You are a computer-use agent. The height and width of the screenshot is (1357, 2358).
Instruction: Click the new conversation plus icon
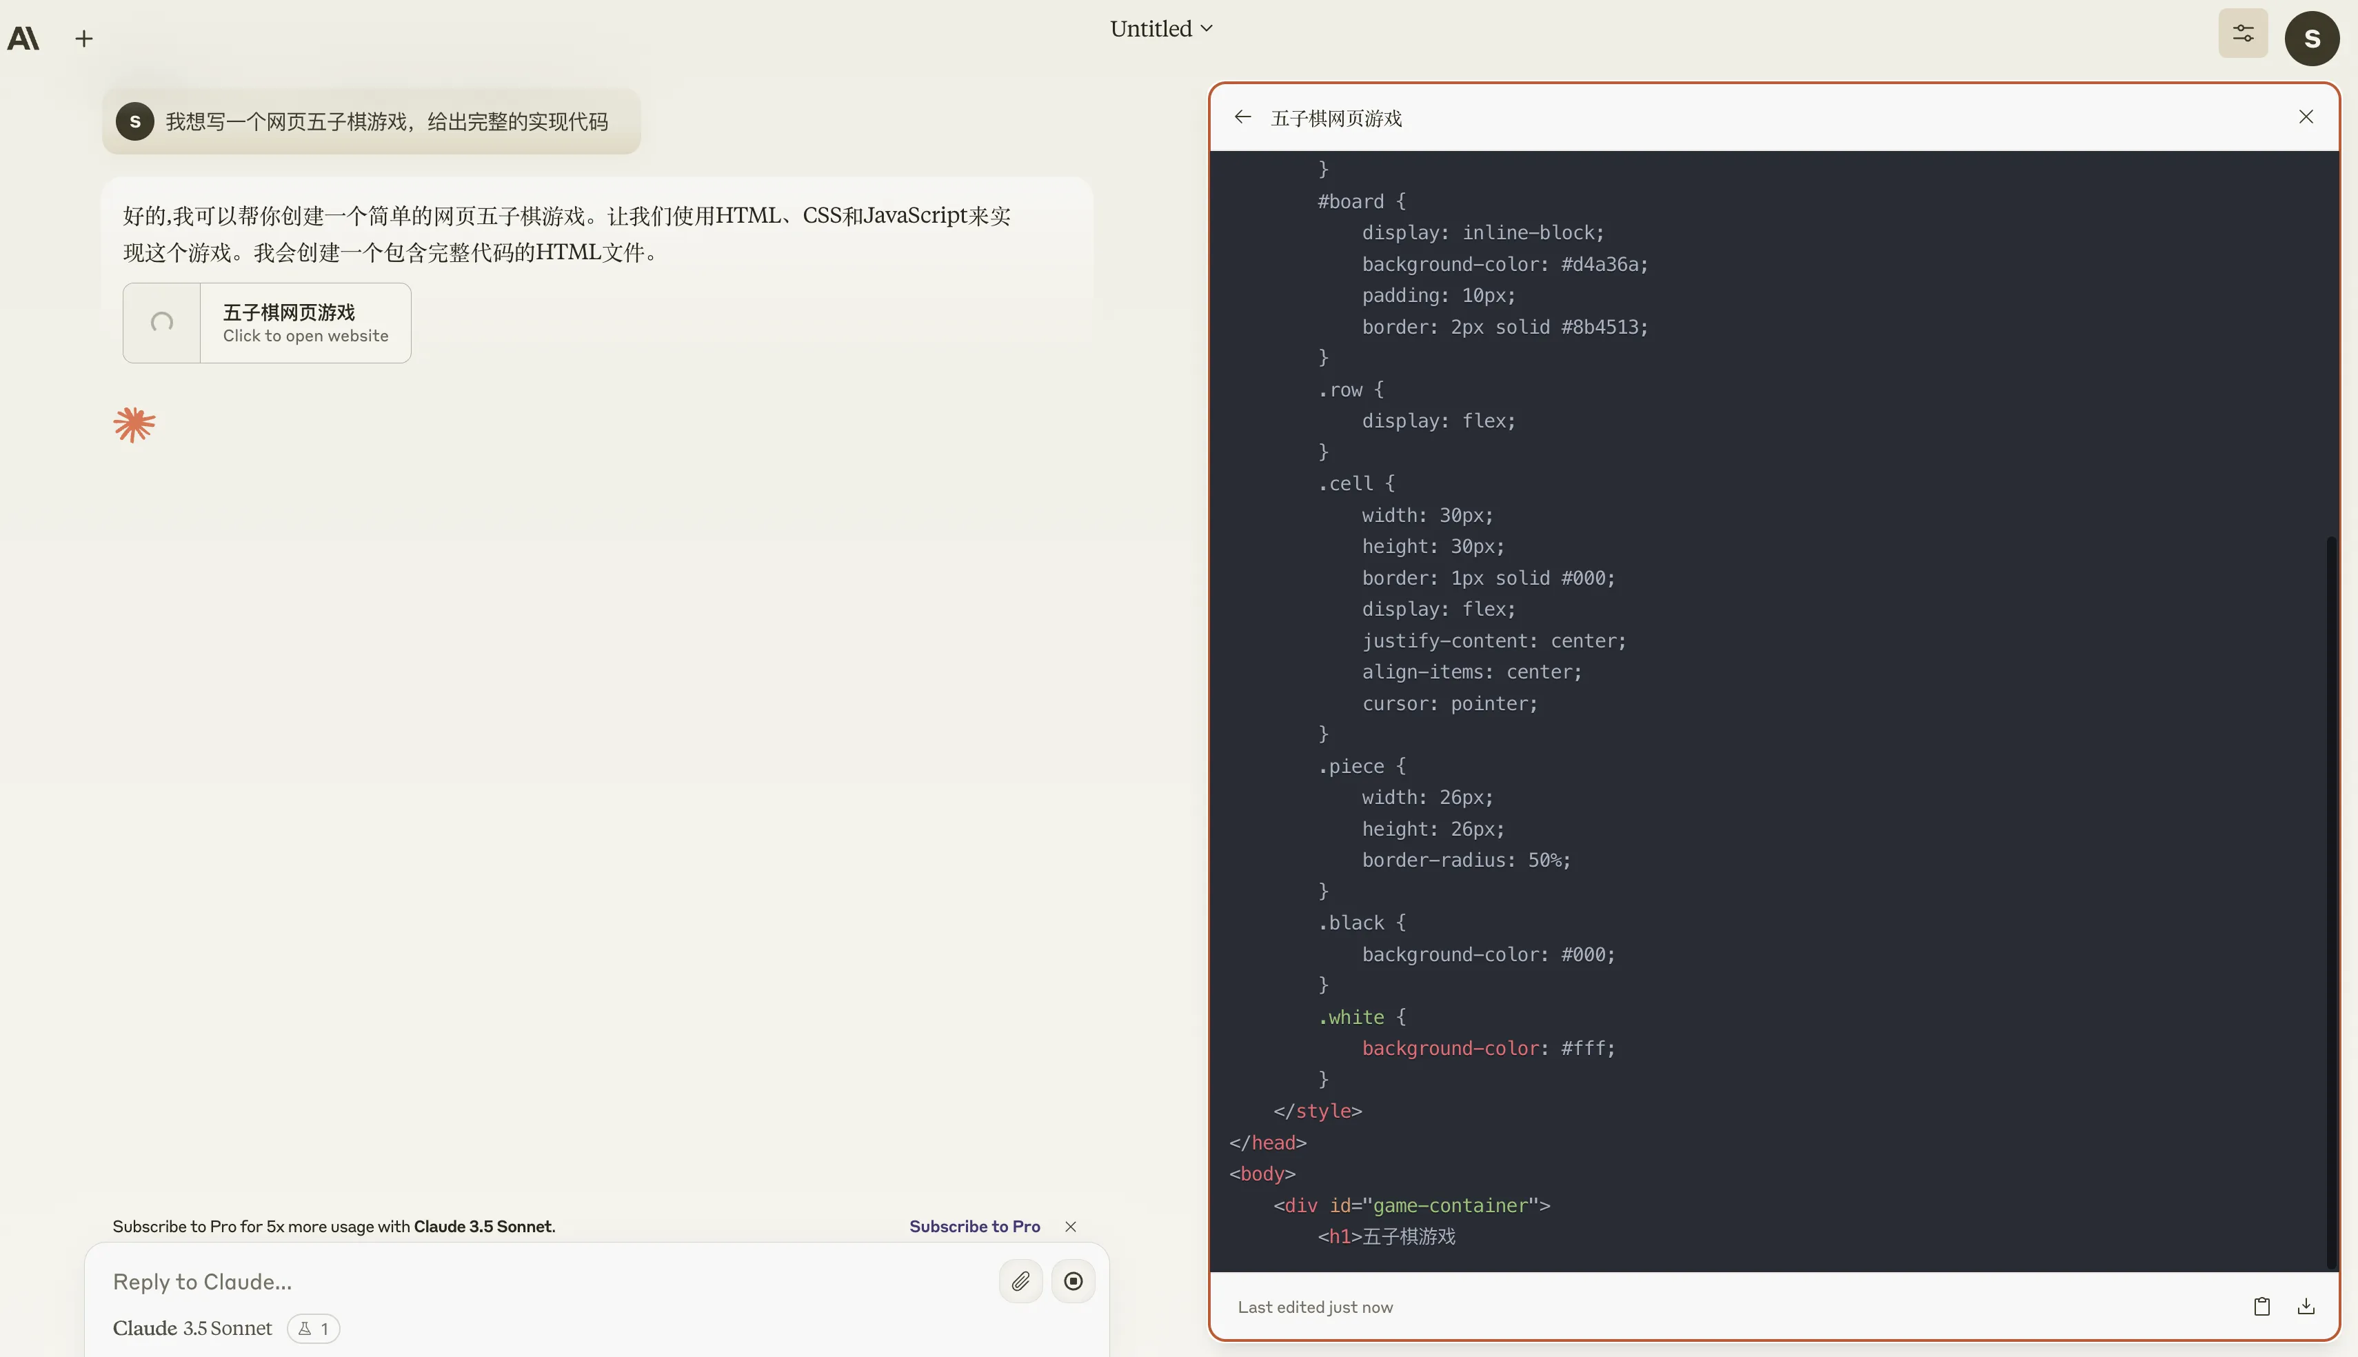coord(83,36)
